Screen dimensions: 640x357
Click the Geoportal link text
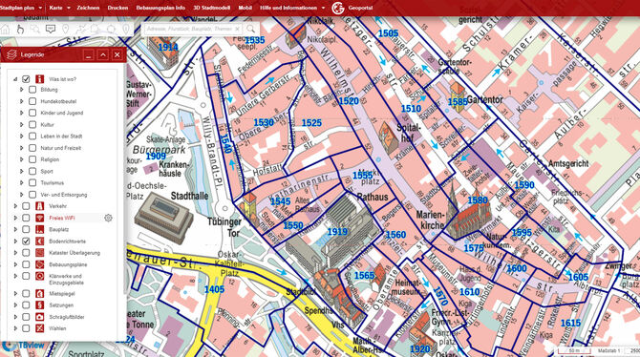tap(360, 8)
